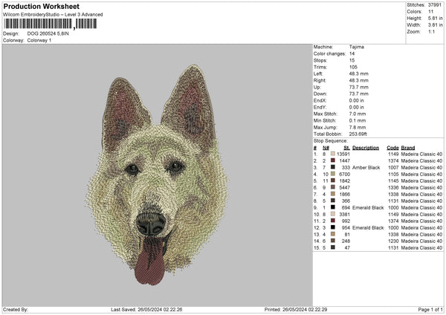Click the Description column header

pyautogui.click(x=366, y=147)
